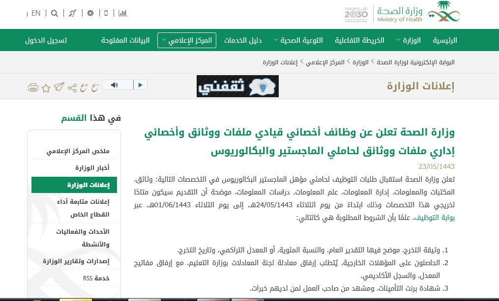Viewport: 499px width, 301px height.
Task: Click the ثقفني banner image
Action: point(238,86)
